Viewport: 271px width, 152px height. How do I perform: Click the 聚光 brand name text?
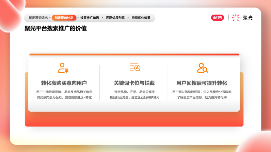[248, 18]
